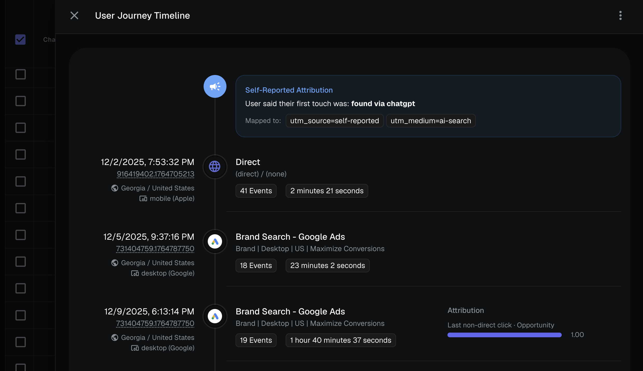The width and height of the screenshot is (643, 371).
Task: Click the Attribution heading on the 12/9 session
Action: click(x=466, y=310)
